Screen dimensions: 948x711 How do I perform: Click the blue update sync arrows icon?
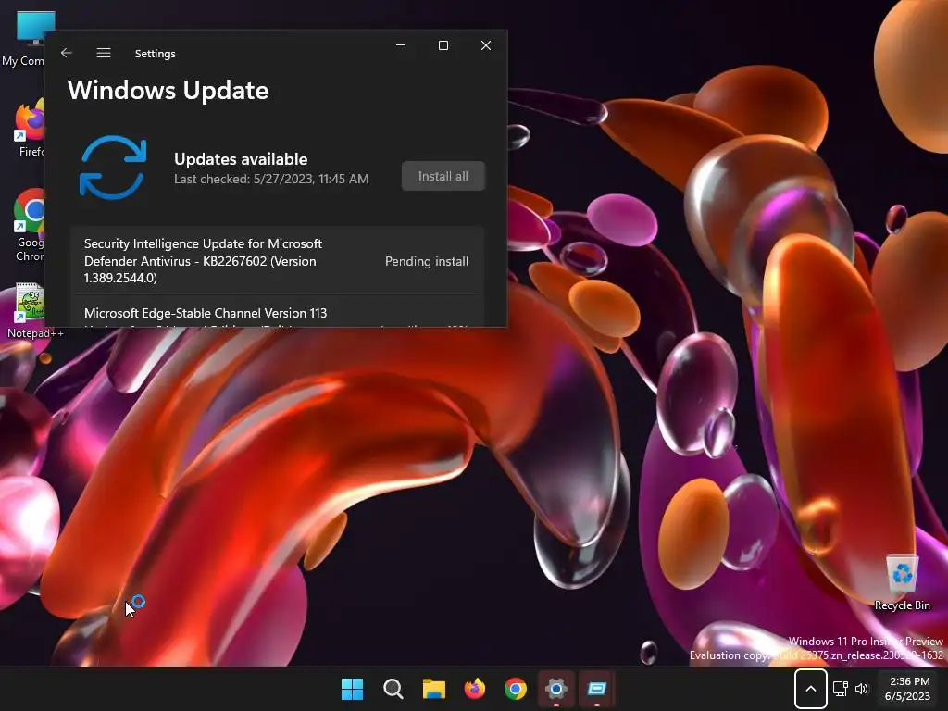click(113, 168)
